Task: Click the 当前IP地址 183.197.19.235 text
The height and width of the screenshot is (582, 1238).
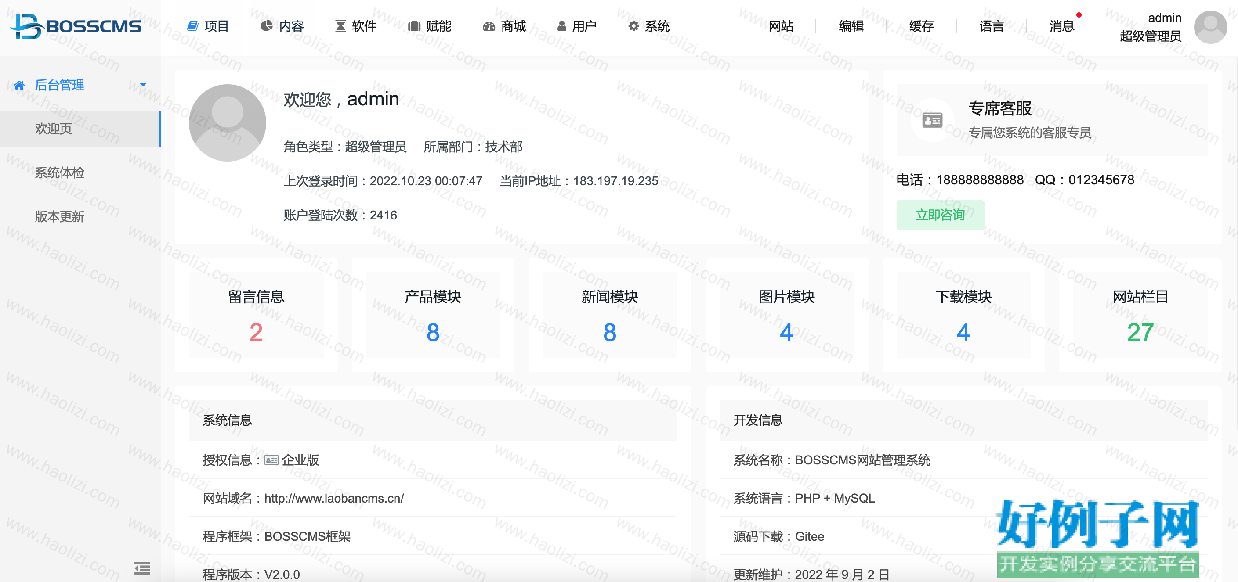Action: coord(579,181)
